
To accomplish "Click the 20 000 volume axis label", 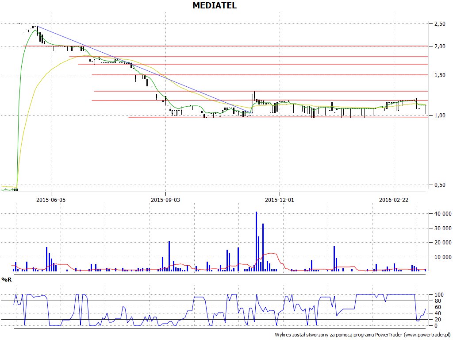I will (442, 243).
